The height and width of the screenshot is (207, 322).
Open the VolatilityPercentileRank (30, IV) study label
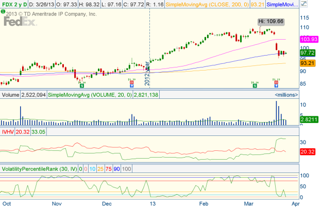[35, 169]
